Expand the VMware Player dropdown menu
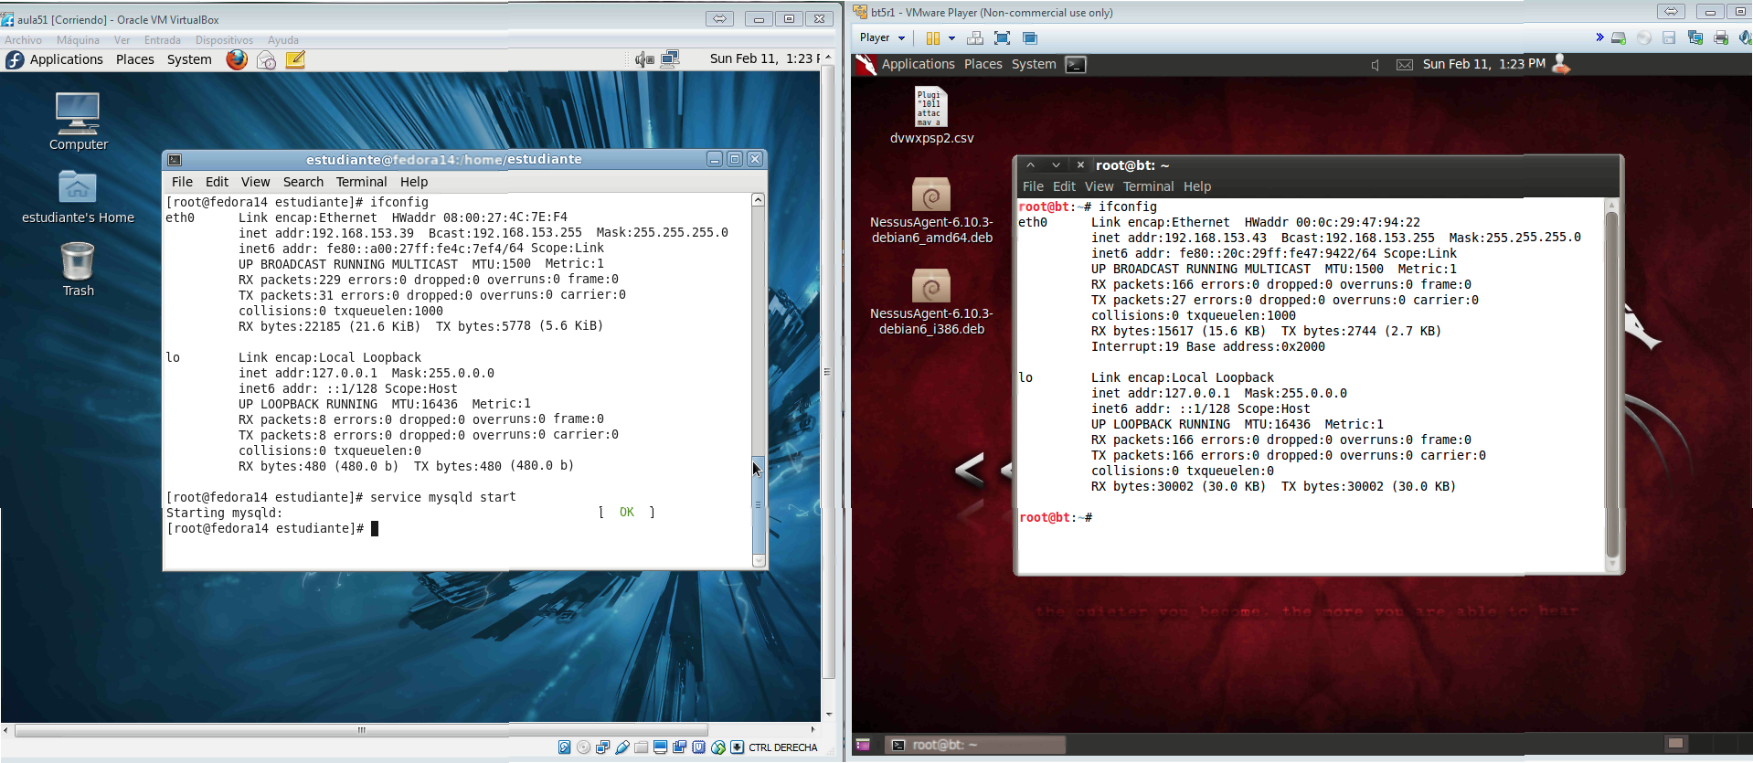The width and height of the screenshot is (1753, 763). click(882, 38)
